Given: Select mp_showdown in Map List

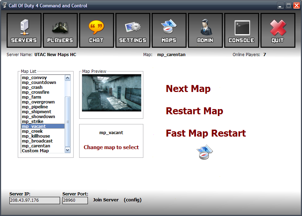Looking at the screenshot, I should point(43,117).
